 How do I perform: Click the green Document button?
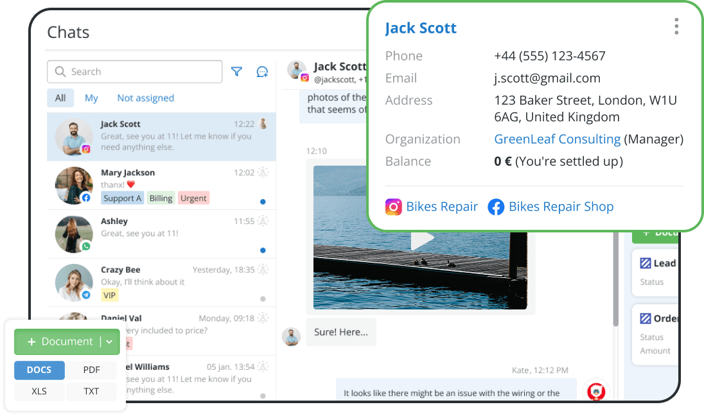(x=61, y=342)
